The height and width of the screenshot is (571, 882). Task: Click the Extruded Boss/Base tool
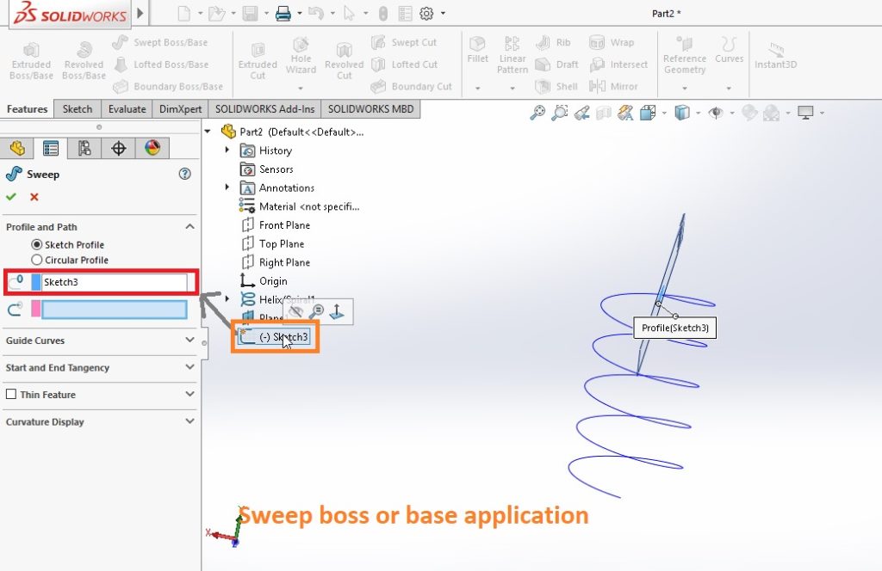[31, 61]
